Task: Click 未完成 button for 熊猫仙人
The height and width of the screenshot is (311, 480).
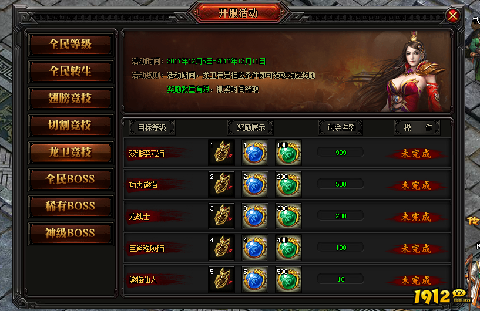Action: 416,280
